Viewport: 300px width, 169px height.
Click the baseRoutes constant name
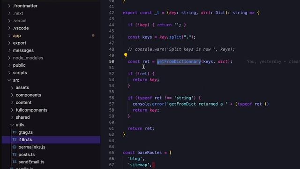(x=150, y=153)
